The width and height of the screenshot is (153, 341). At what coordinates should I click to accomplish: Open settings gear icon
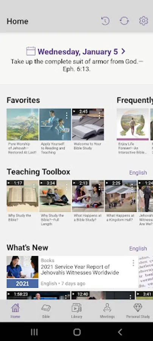pyautogui.click(x=144, y=21)
